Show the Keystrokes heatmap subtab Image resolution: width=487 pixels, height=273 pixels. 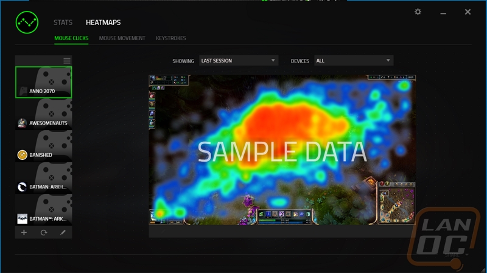point(171,38)
